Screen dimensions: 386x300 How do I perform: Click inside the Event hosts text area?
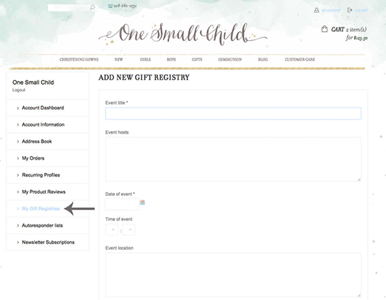(233, 158)
